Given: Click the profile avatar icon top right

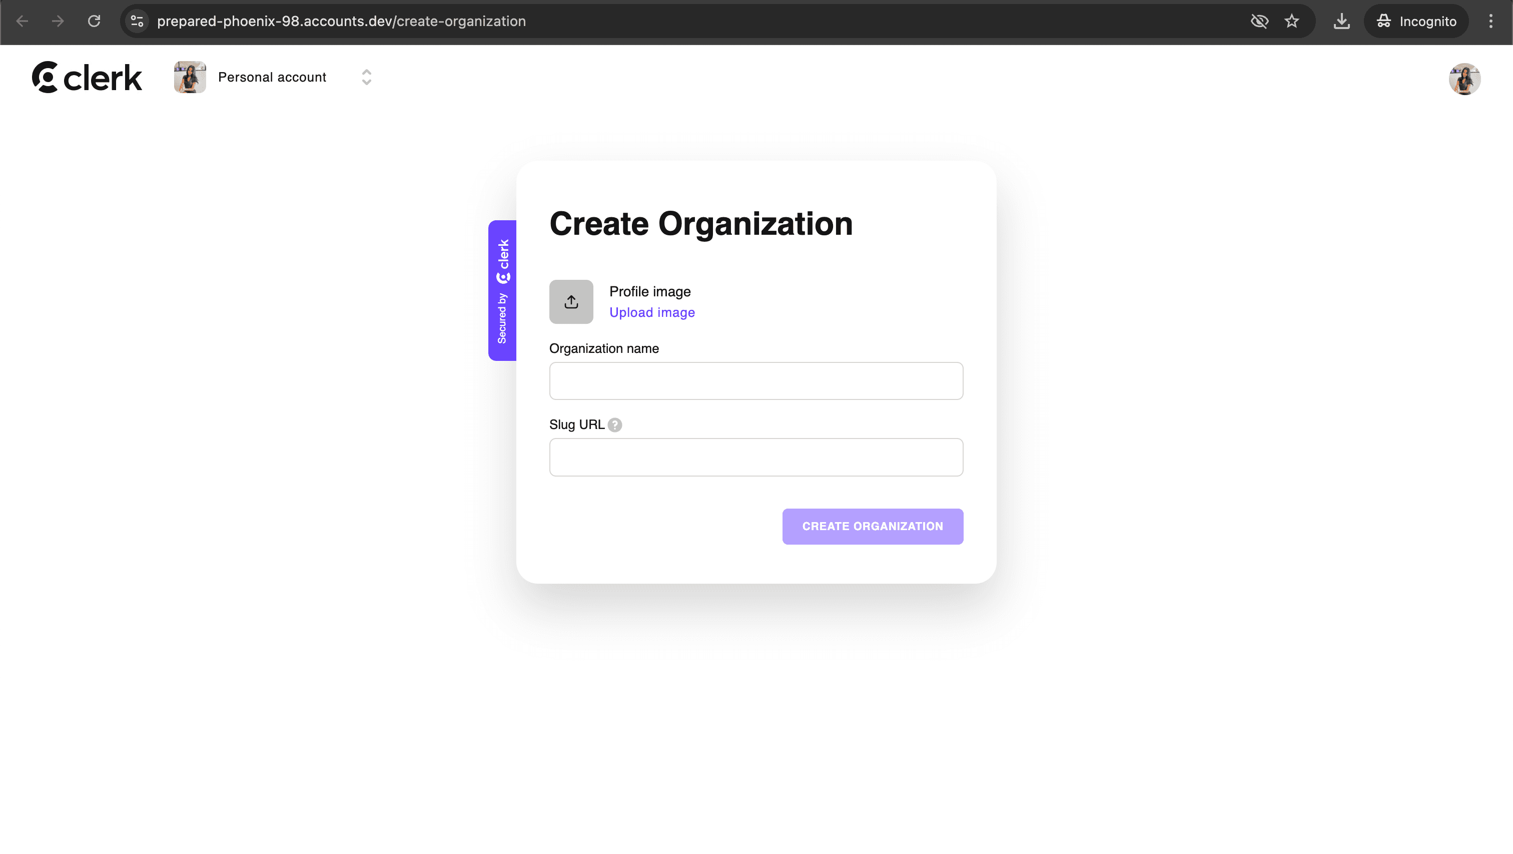Looking at the screenshot, I should click(x=1465, y=78).
